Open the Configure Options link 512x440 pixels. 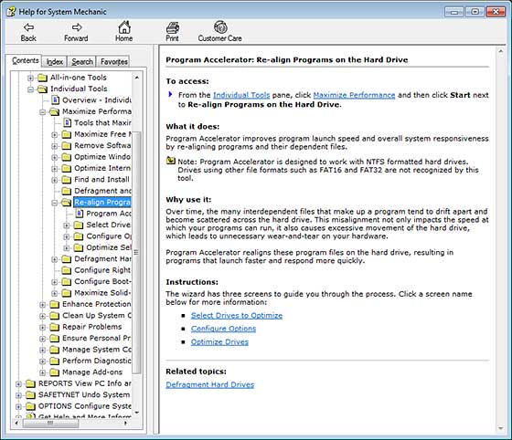click(x=223, y=329)
